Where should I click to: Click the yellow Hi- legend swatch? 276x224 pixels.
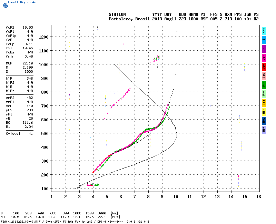[264, 111]
